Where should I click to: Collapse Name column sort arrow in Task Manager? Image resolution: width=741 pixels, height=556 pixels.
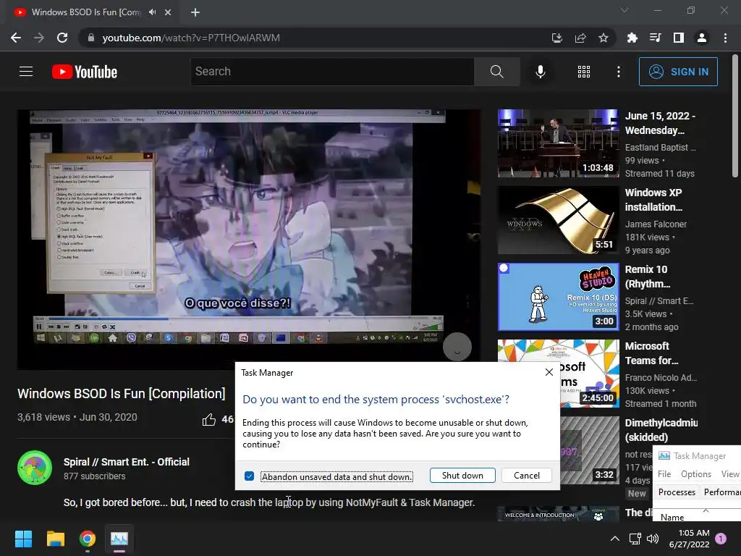click(706, 510)
